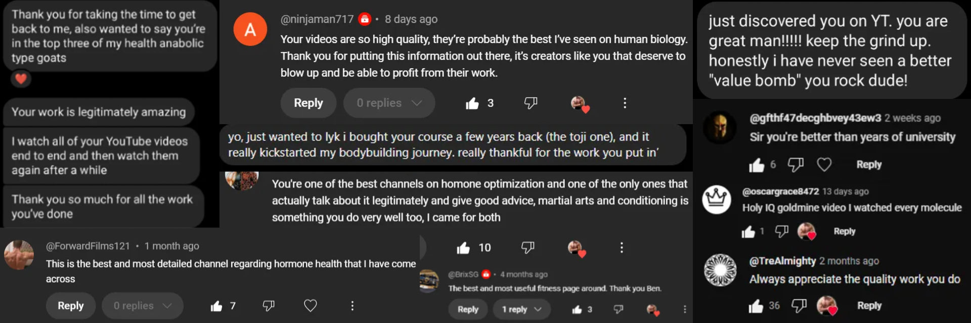This screenshot has height=323, width=971.
Task: Heart the @ForwardFilms121 comment
Action: click(310, 305)
